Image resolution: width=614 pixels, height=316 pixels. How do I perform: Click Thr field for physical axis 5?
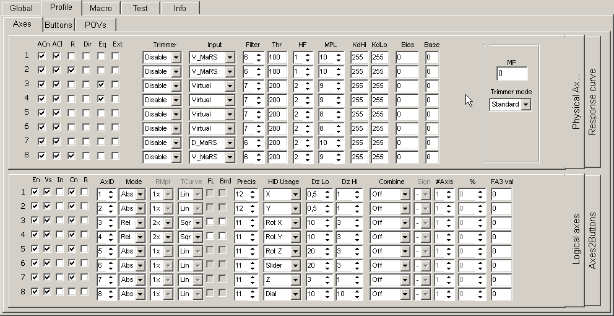click(x=277, y=114)
